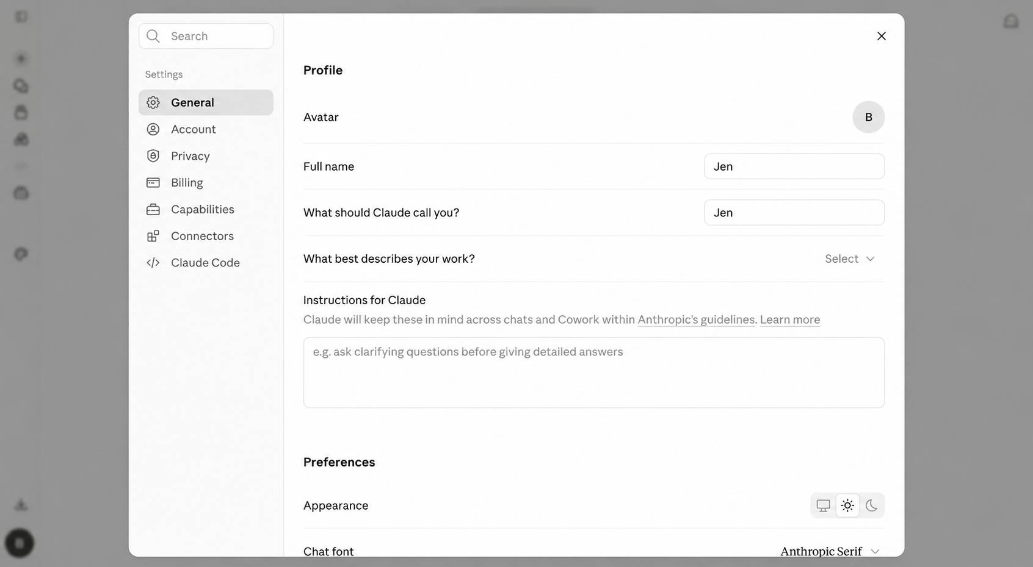Click the Claude Code brackets icon
1033x567 pixels.
(x=153, y=263)
